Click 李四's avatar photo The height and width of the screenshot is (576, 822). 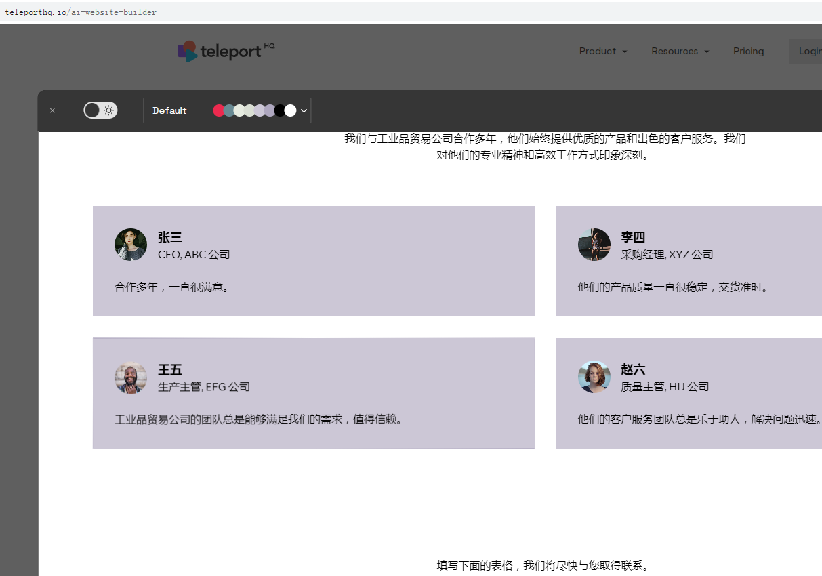tap(594, 245)
